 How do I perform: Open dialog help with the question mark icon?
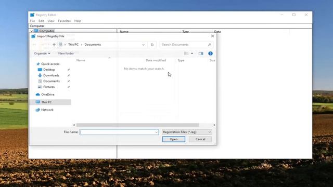point(210,54)
